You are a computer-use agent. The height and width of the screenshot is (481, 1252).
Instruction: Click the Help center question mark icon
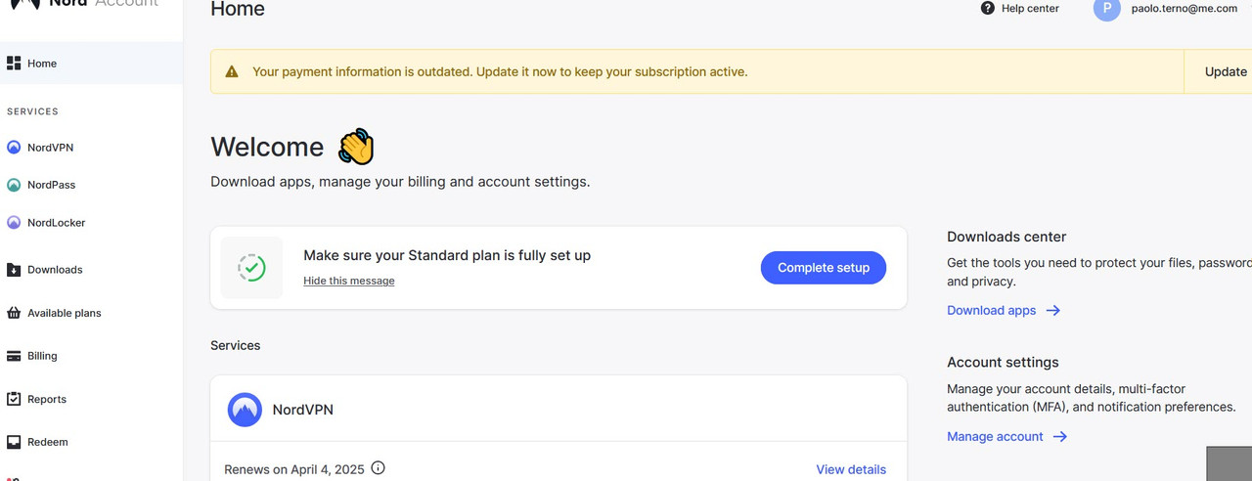988,9
